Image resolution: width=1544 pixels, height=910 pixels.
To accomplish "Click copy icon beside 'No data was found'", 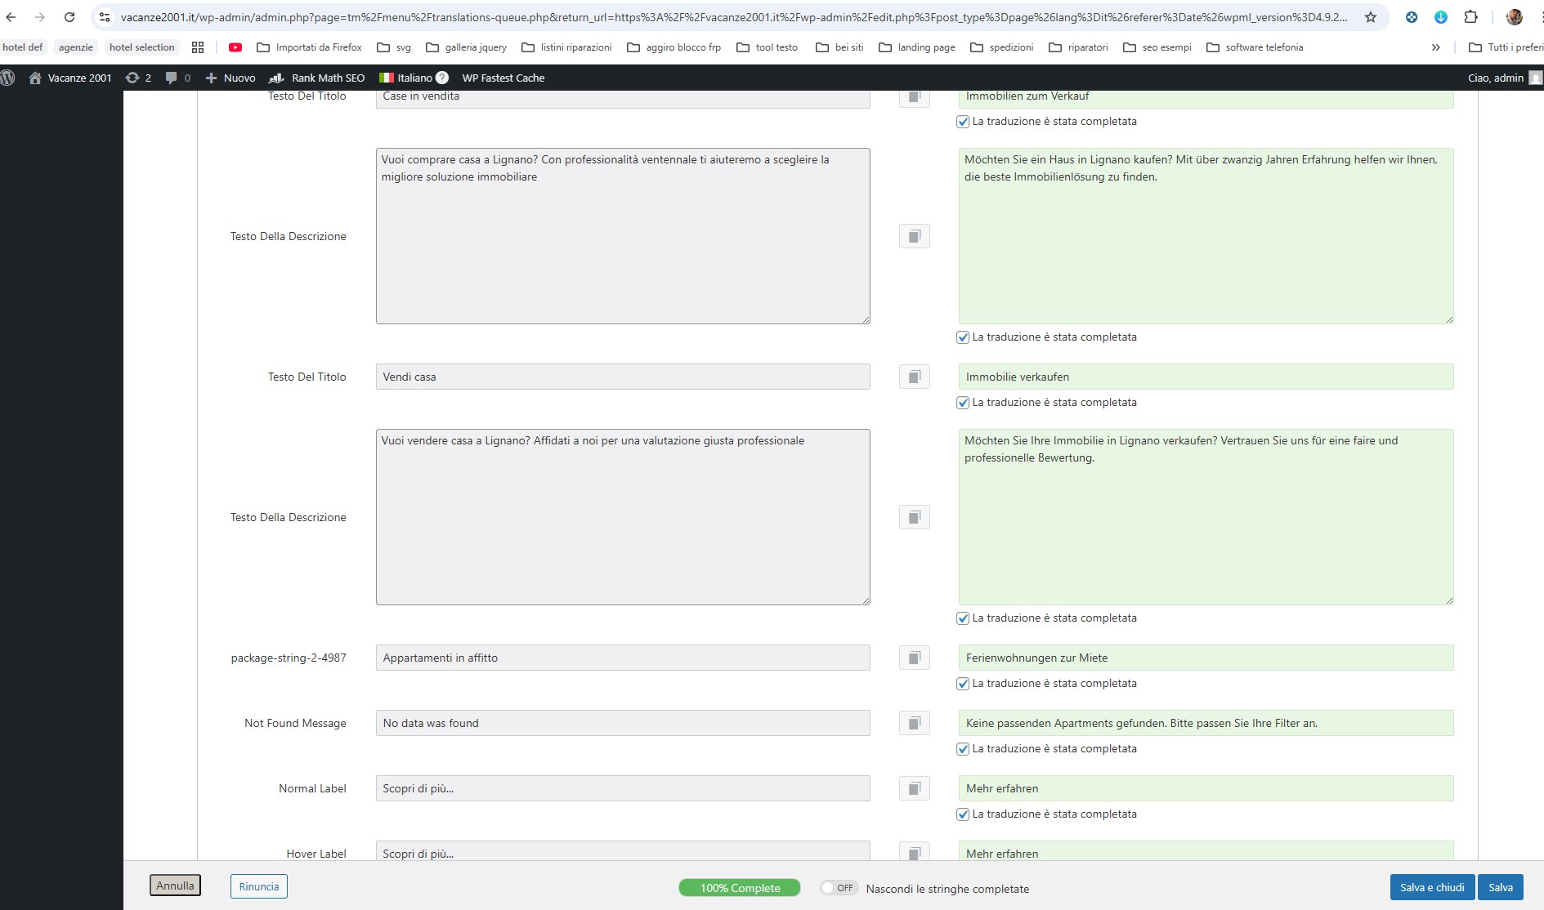I will tap(914, 723).
